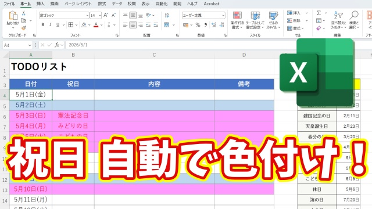Click the 貼り付け (Paste) clipboard icon

pos(13,16)
